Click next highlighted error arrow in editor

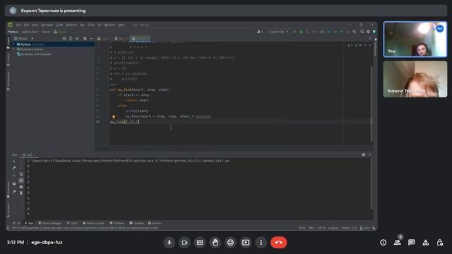point(370,45)
